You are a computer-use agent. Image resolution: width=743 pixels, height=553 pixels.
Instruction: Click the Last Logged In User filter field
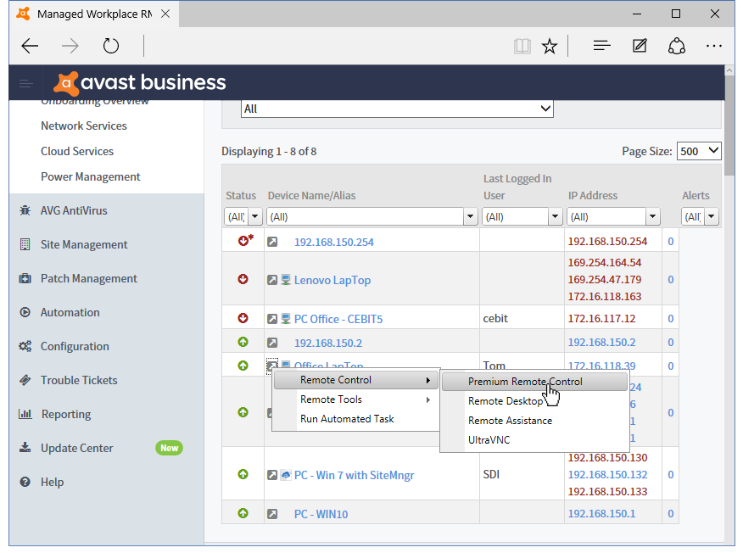pyautogui.click(x=516, y=217)
